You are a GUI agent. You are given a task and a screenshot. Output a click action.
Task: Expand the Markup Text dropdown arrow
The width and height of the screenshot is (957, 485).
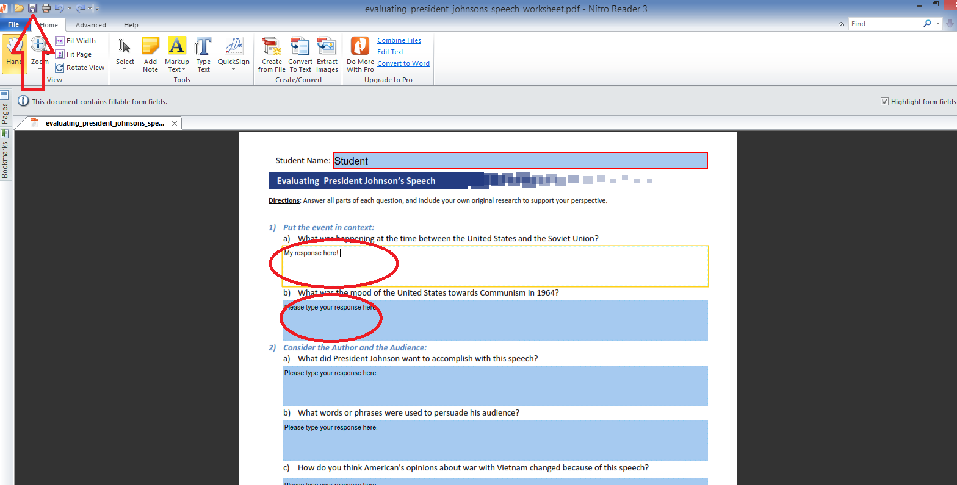coord(184,69)
